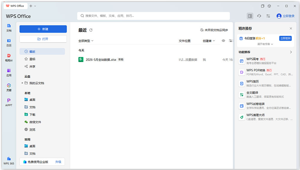Expand 我的云文档 tree arrow
The image size is (300, 170).
pyautogui.click(x=22, y=83)
